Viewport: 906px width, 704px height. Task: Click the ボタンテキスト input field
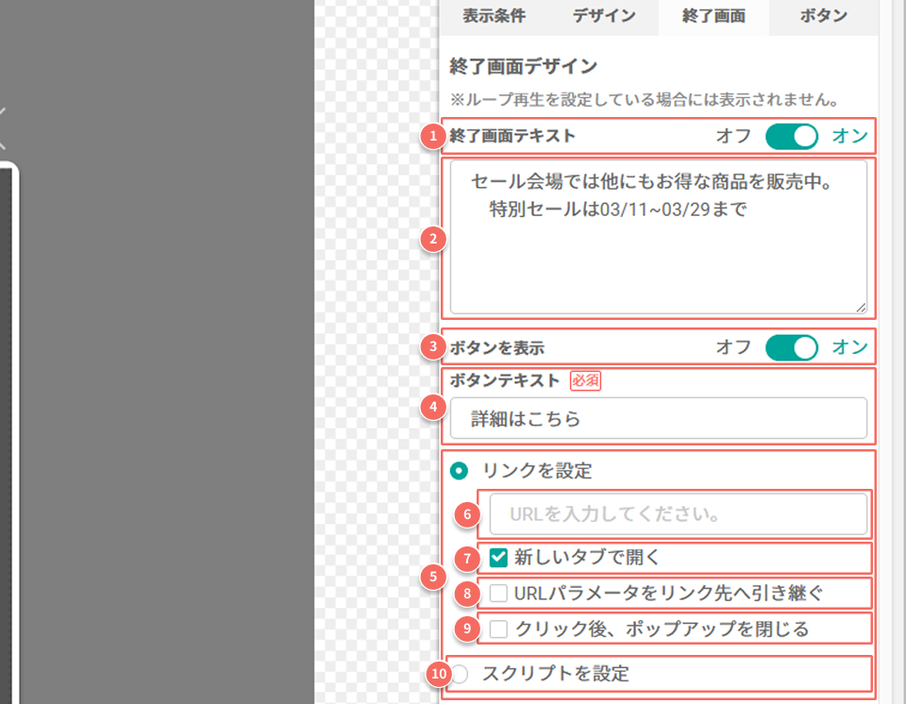point(659,418)
